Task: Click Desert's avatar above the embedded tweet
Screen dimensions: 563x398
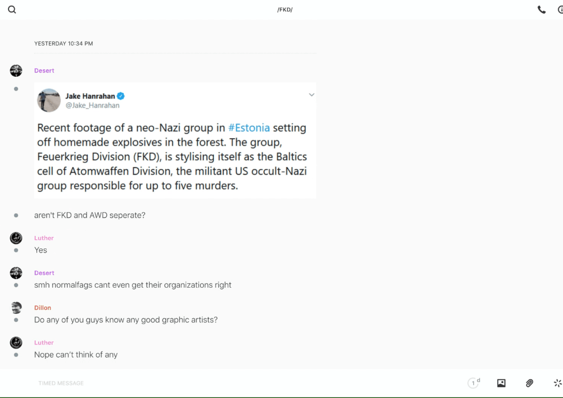Action: 16,71
